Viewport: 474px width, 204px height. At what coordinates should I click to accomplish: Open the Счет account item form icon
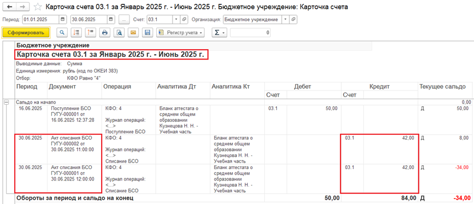click(184, 20)
